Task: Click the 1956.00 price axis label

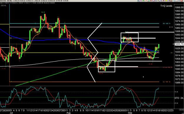Action: [179, 31]
